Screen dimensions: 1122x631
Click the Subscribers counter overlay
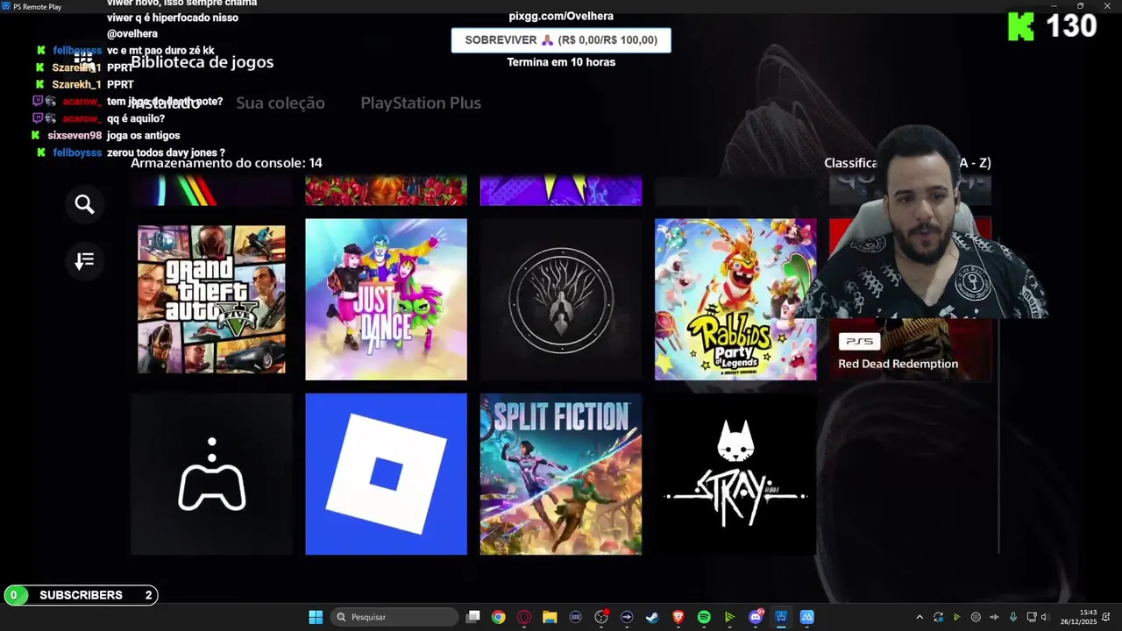(x=81, y=595)
